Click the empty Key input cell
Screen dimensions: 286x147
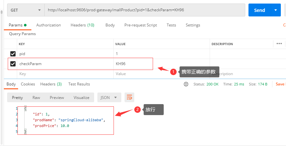[x=65, y=74]
